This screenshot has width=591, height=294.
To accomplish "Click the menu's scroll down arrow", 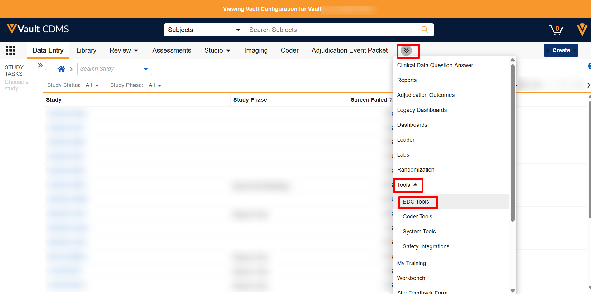I will (512, 291).
